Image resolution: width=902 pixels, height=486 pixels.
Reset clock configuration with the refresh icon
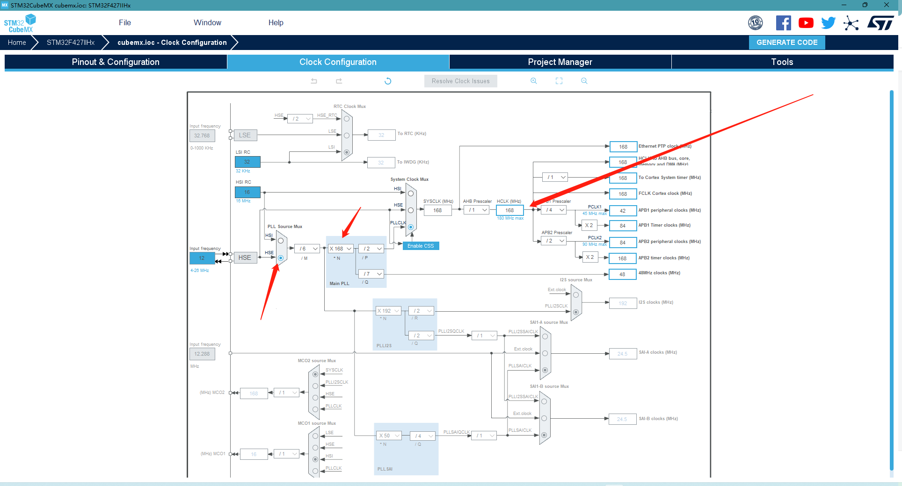click(388, 81)
